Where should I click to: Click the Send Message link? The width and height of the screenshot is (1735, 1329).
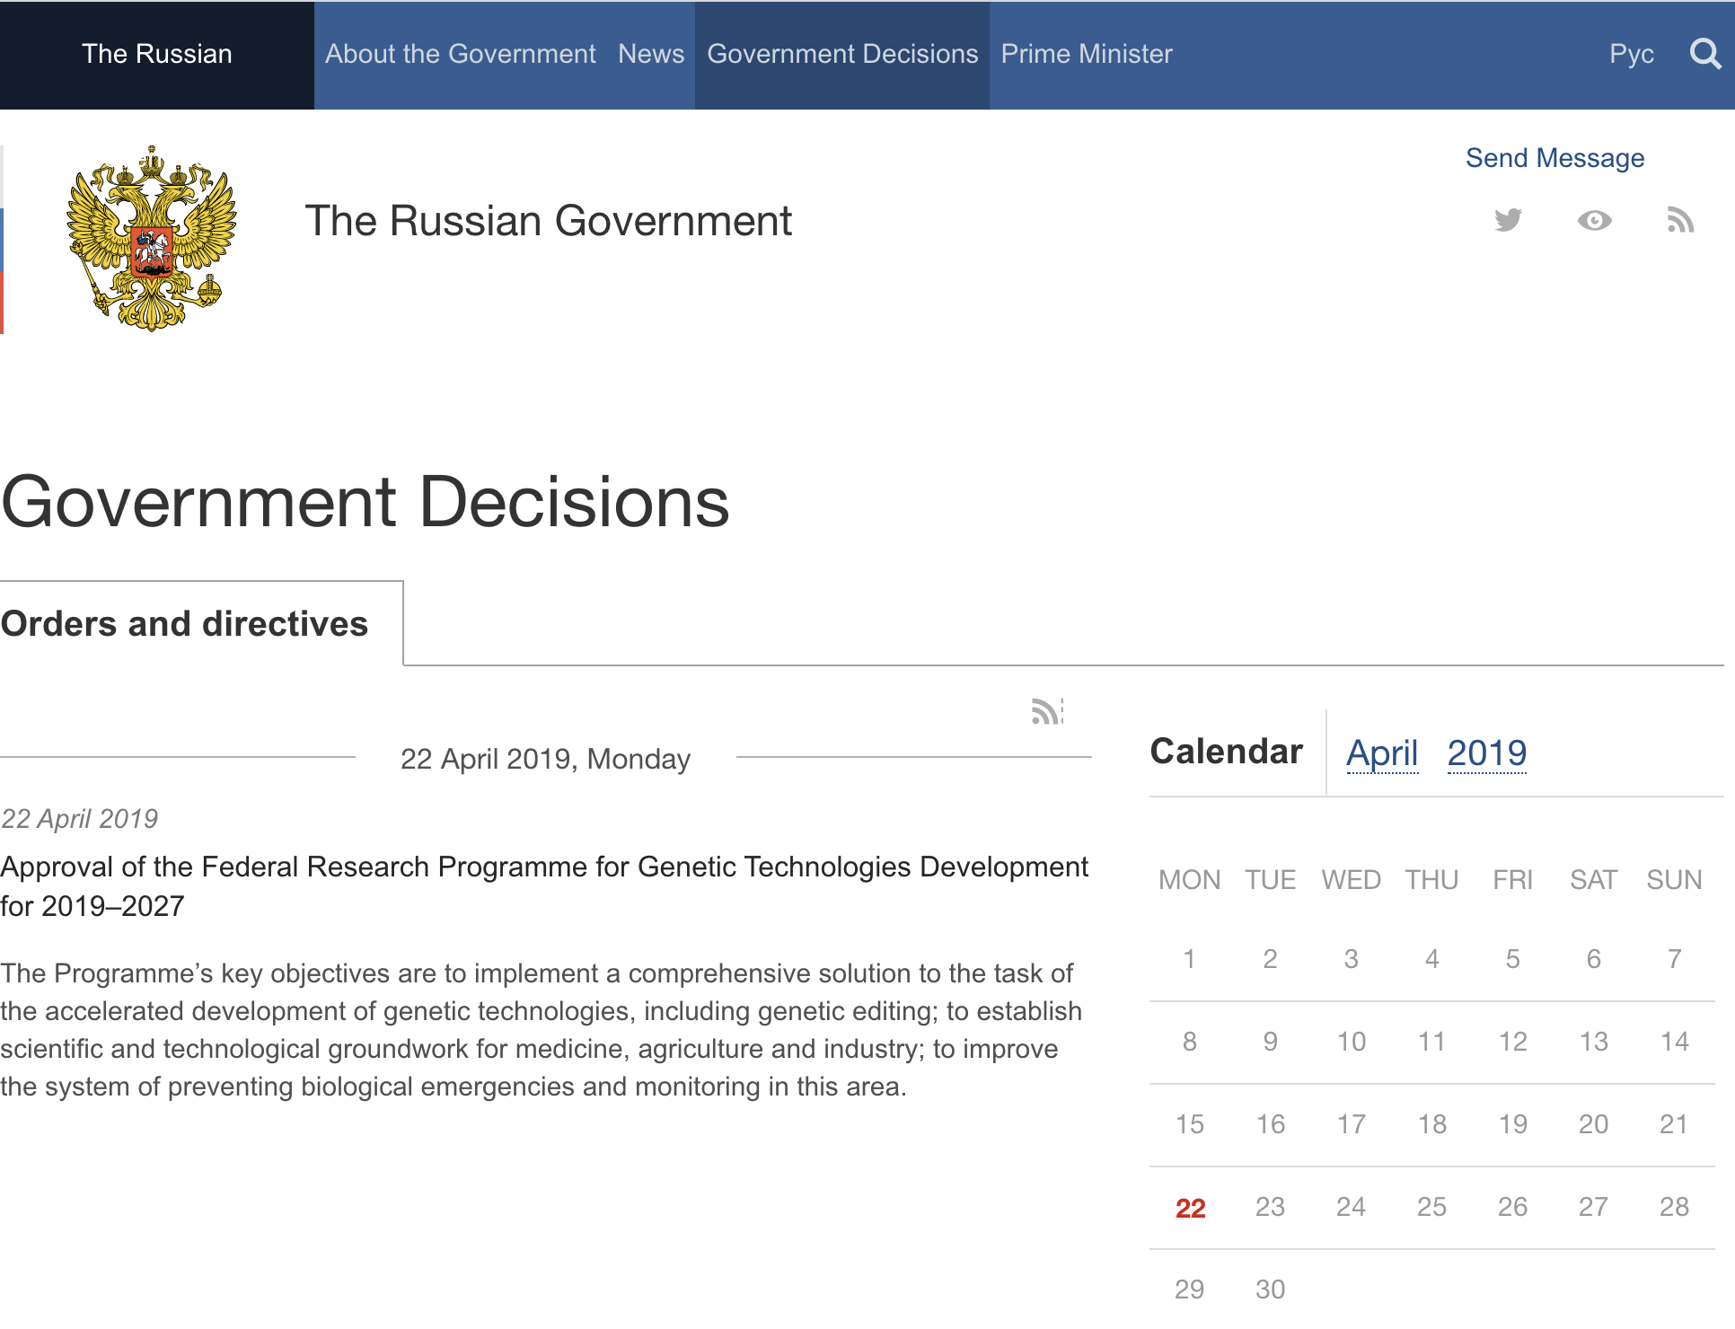click(x=1554, y=158)
